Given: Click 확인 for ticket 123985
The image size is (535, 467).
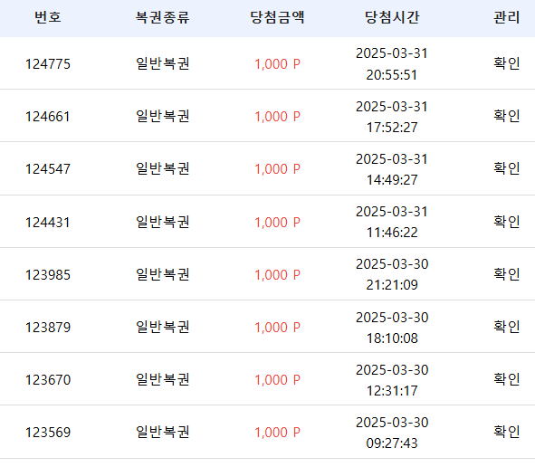Looking at the screenshot, I should [x=506, y=274].
